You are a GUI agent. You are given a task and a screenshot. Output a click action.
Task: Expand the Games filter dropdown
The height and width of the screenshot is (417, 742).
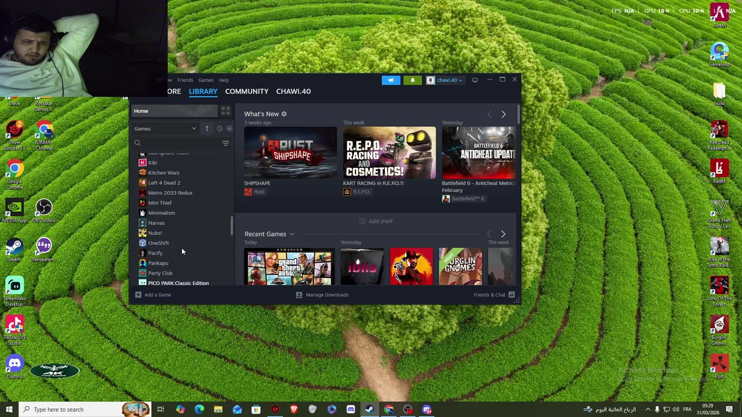165,129
